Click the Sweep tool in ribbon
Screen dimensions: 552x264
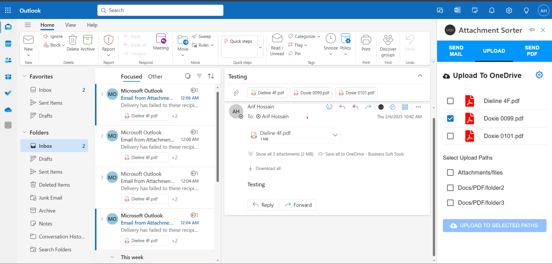(x=202, y=37)
